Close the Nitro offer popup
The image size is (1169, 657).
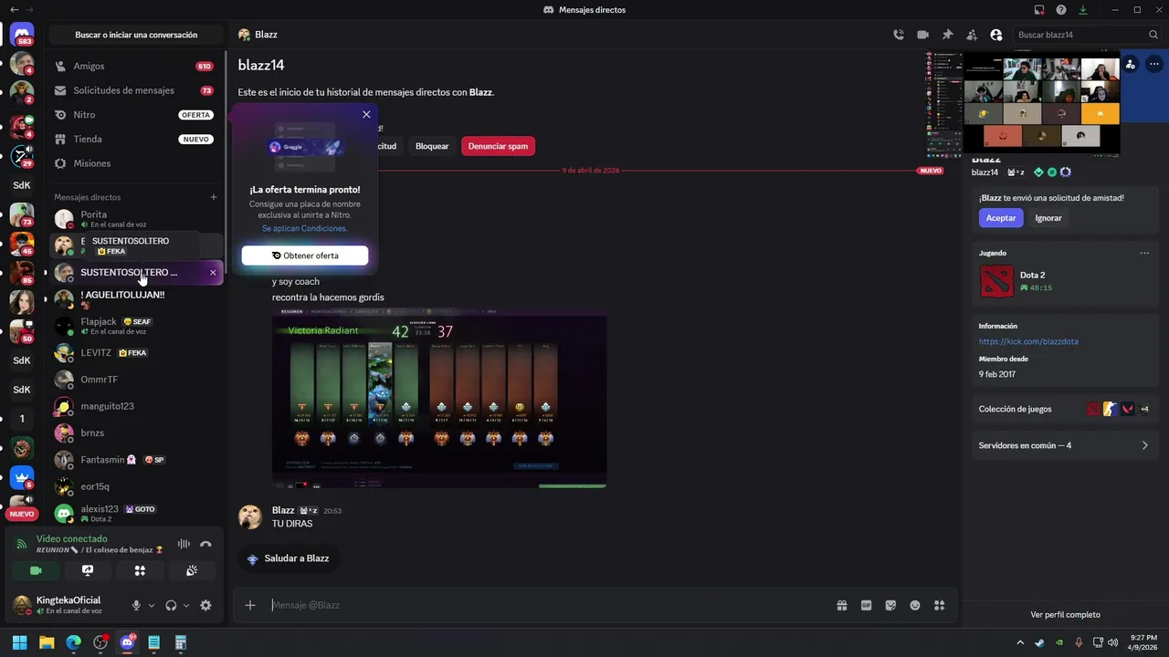tap(366, 114)
